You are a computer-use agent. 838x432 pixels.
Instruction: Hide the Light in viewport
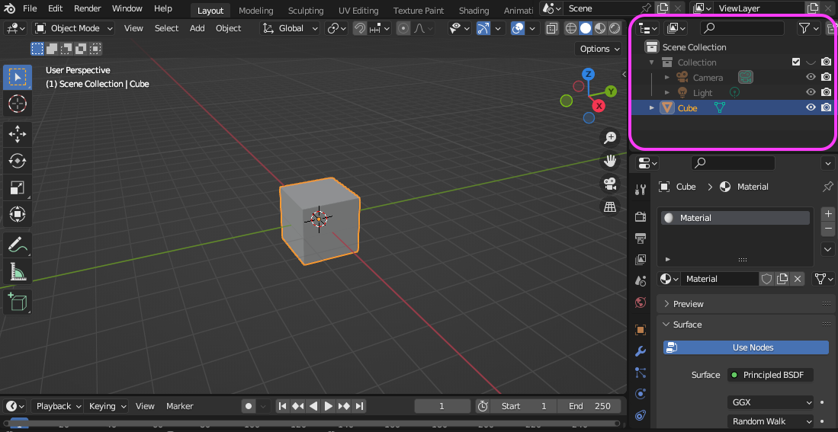811,92
